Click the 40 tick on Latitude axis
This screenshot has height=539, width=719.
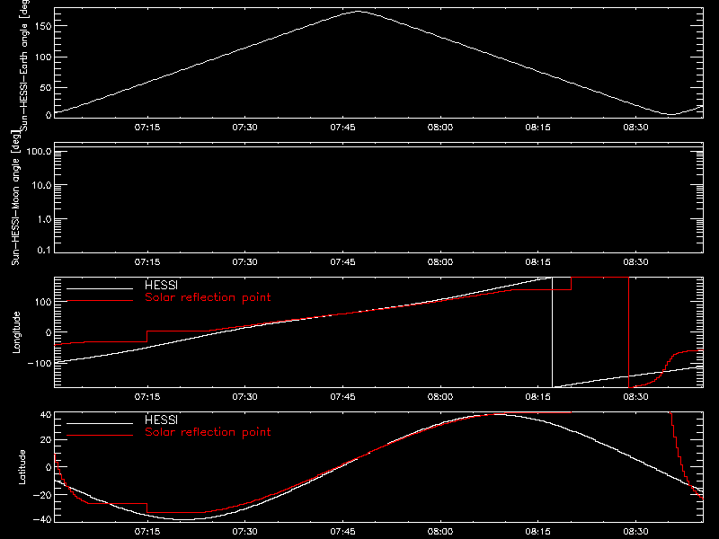coord(46,415)
